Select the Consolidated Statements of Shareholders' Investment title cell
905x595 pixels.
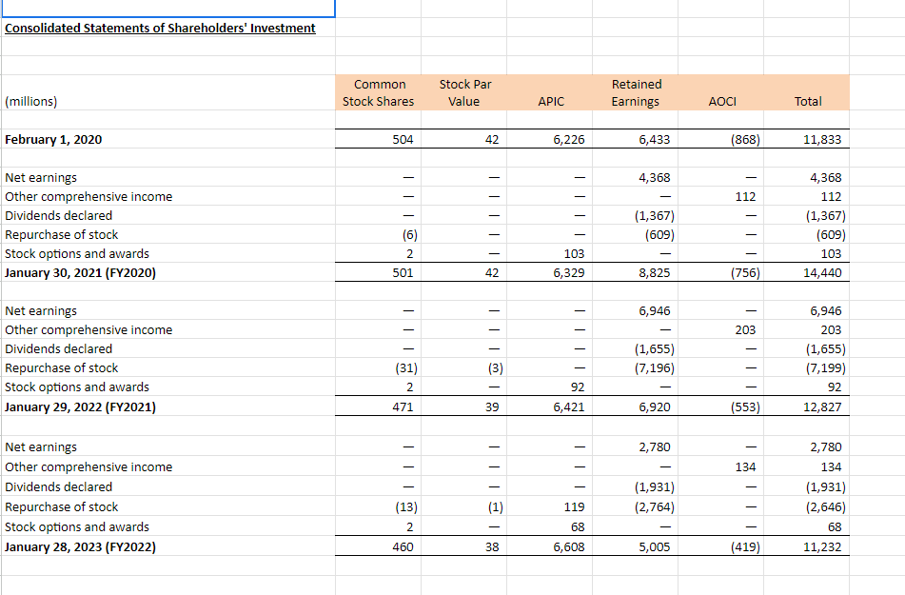click(160, 28)
